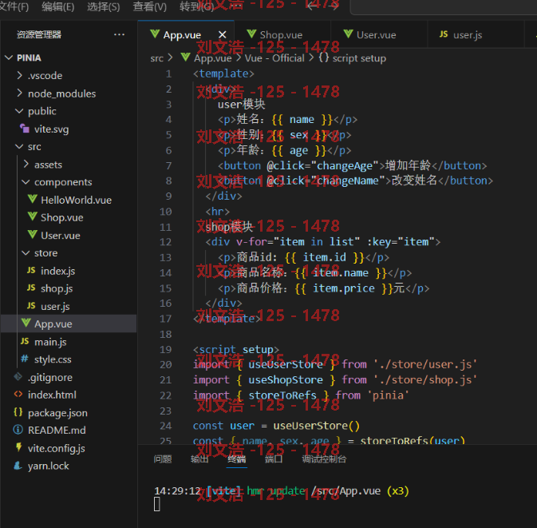Viewport: 537px width, 528px height.
Task: Open the explorer more actions ellipsis
Action: 119,34
